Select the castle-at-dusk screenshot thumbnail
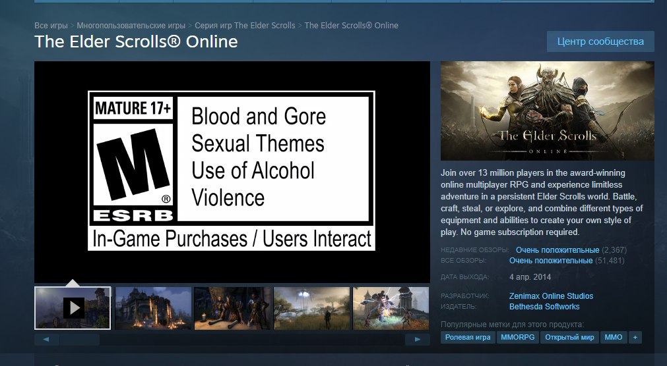This screenshot has width=667, height=366. (x=153, y=308)
